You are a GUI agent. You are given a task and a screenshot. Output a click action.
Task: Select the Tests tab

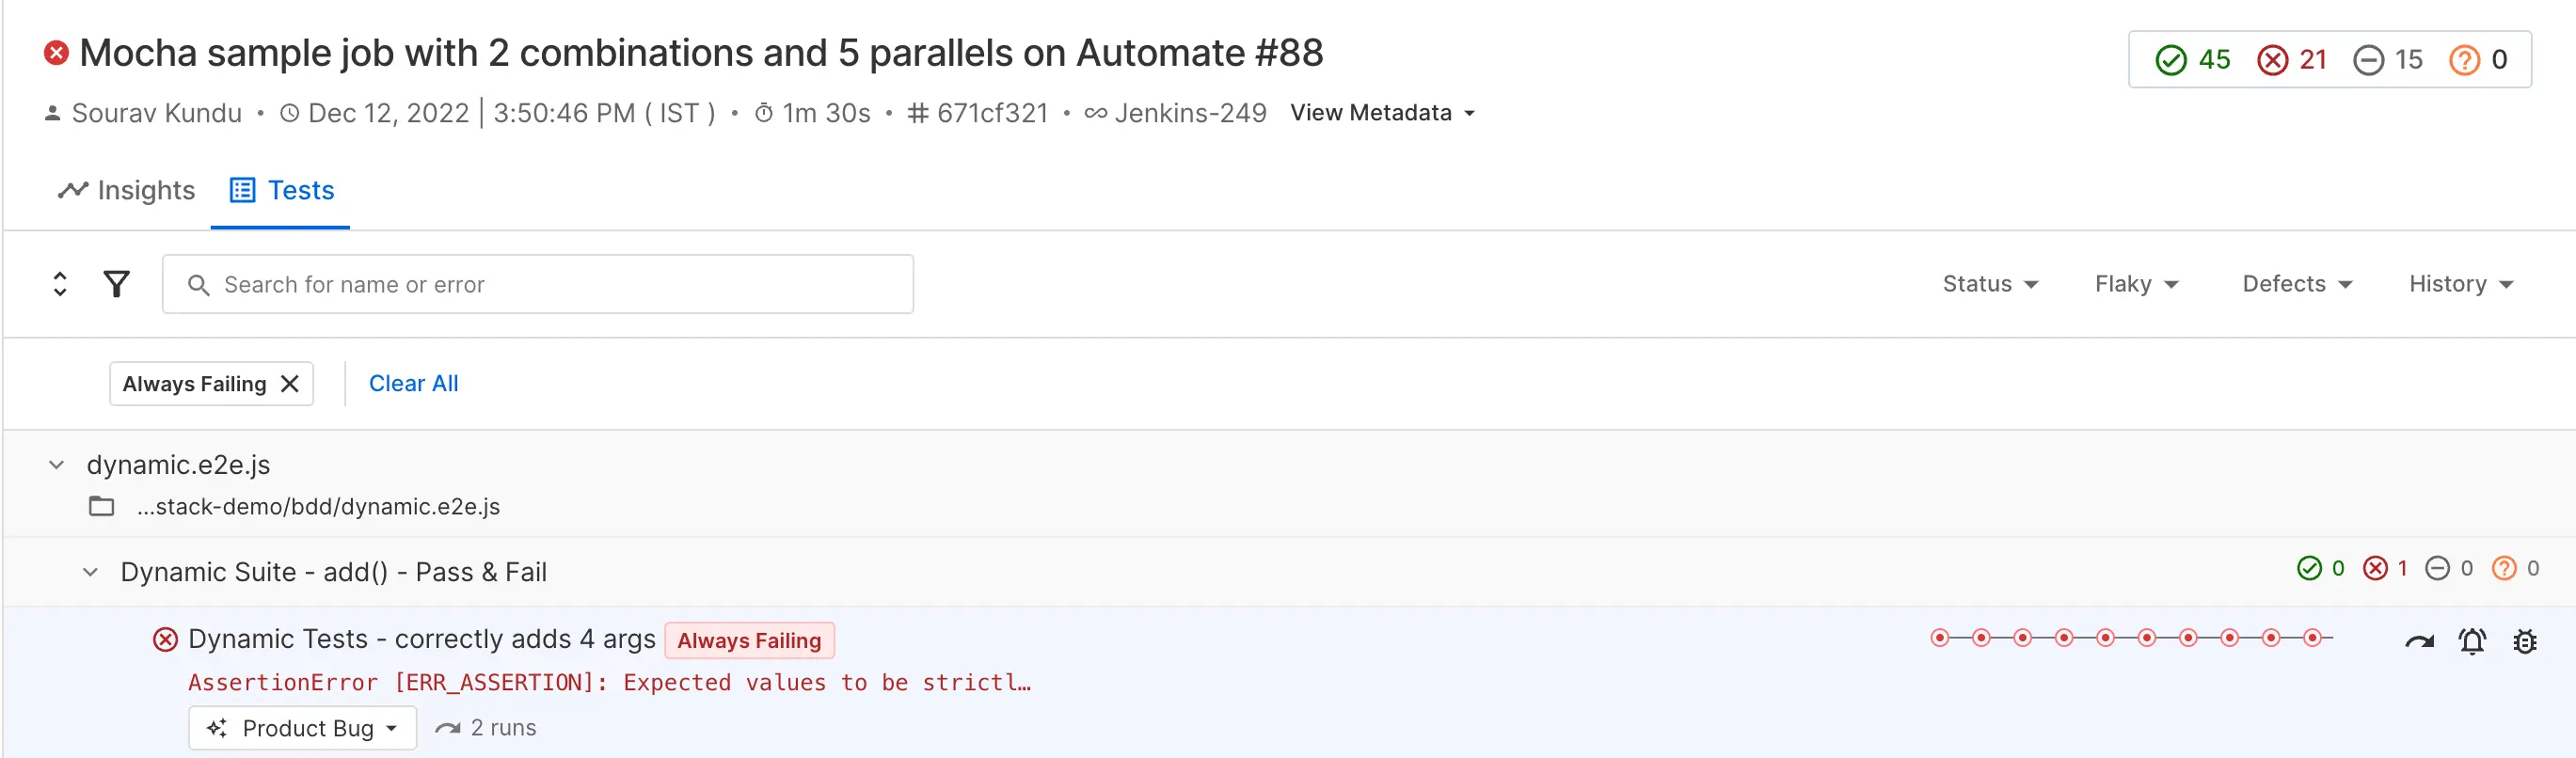[282, 190]
